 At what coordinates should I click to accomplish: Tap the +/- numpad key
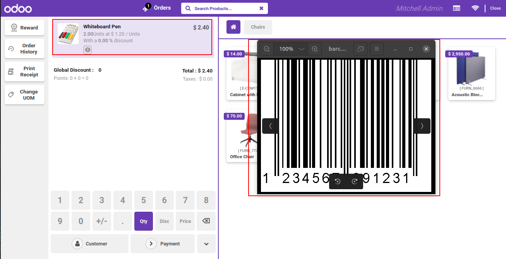tap(102, 221)
